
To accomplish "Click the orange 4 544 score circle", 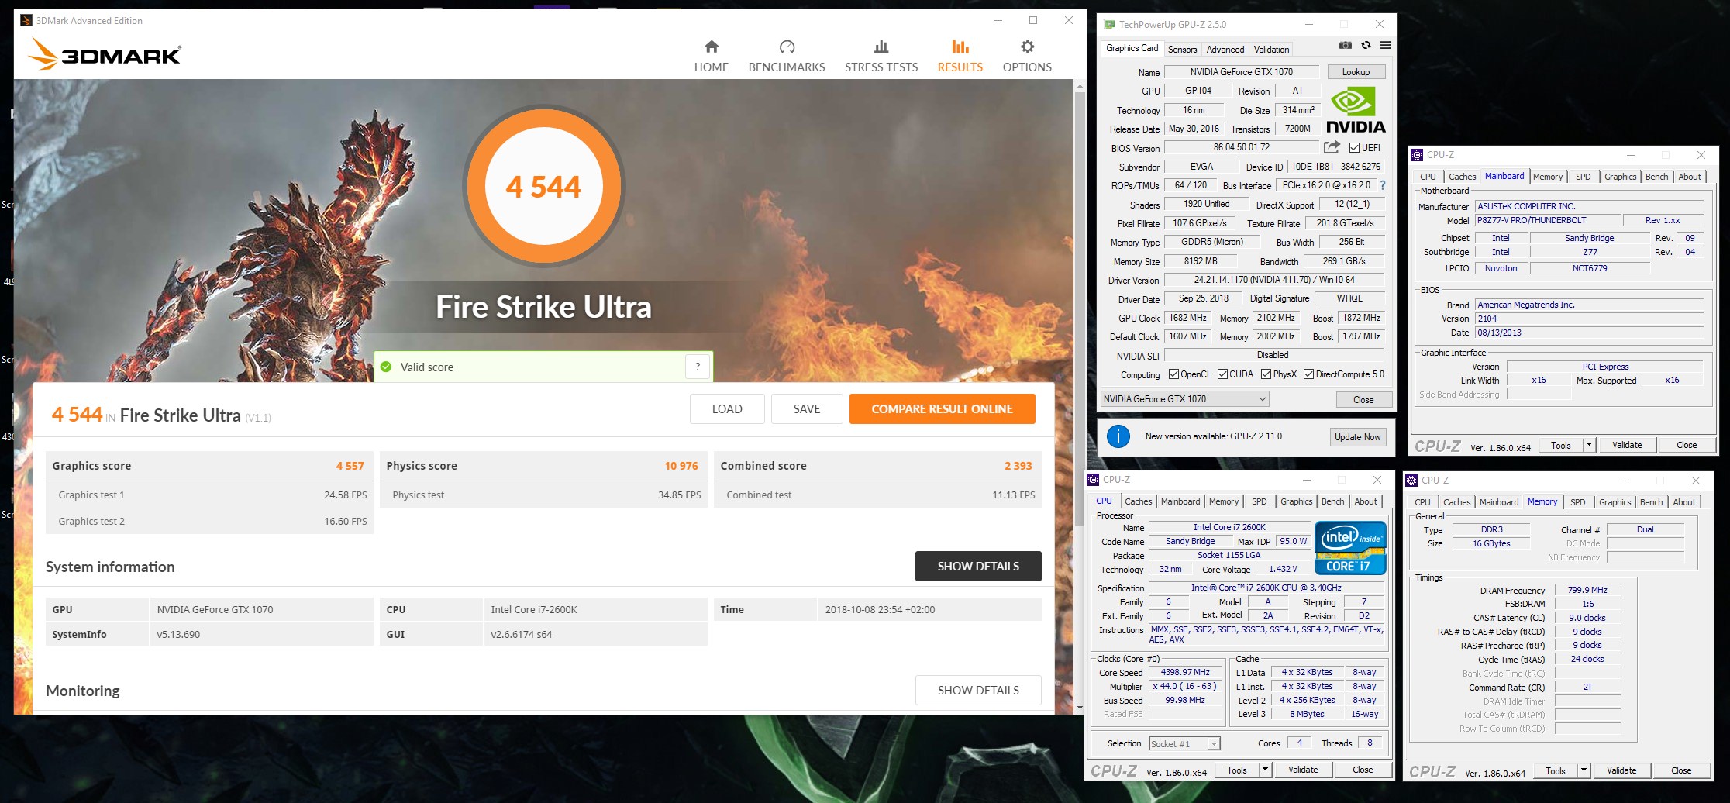I will [543, 186].
